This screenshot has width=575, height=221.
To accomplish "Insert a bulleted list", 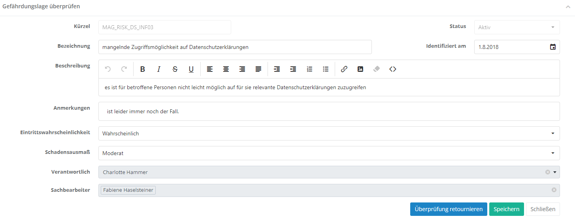I will click(326, 69).
